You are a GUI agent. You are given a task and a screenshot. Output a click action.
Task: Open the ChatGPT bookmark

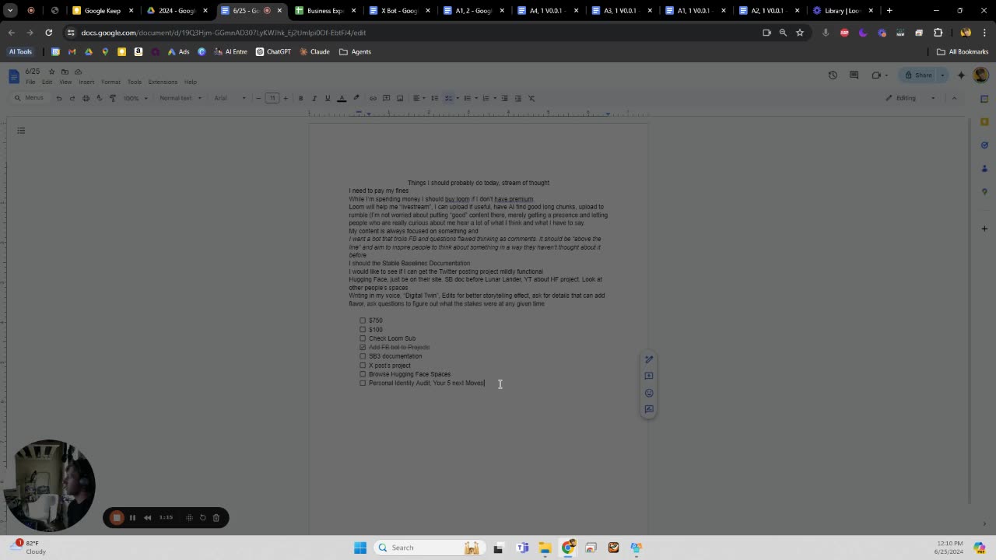[x=273, y=51]
